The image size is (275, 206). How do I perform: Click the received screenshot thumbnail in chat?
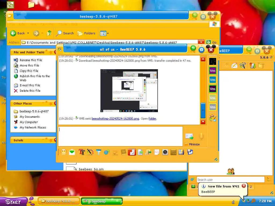129,91
